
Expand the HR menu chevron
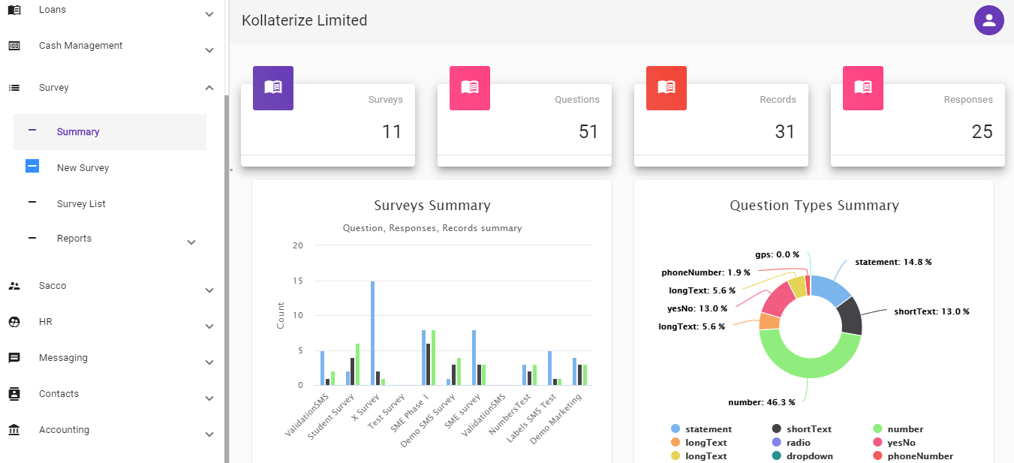[209, 326]
